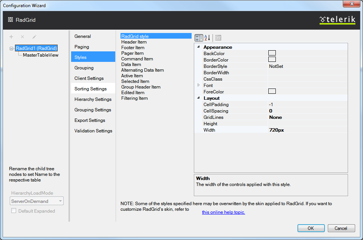Click the add node plus icon

tap(11, 37)
